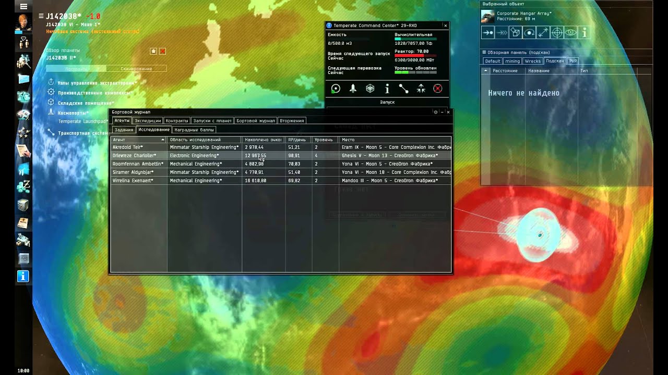Open the blue info icon in Neocom sidebar

(x=23, y=276)
